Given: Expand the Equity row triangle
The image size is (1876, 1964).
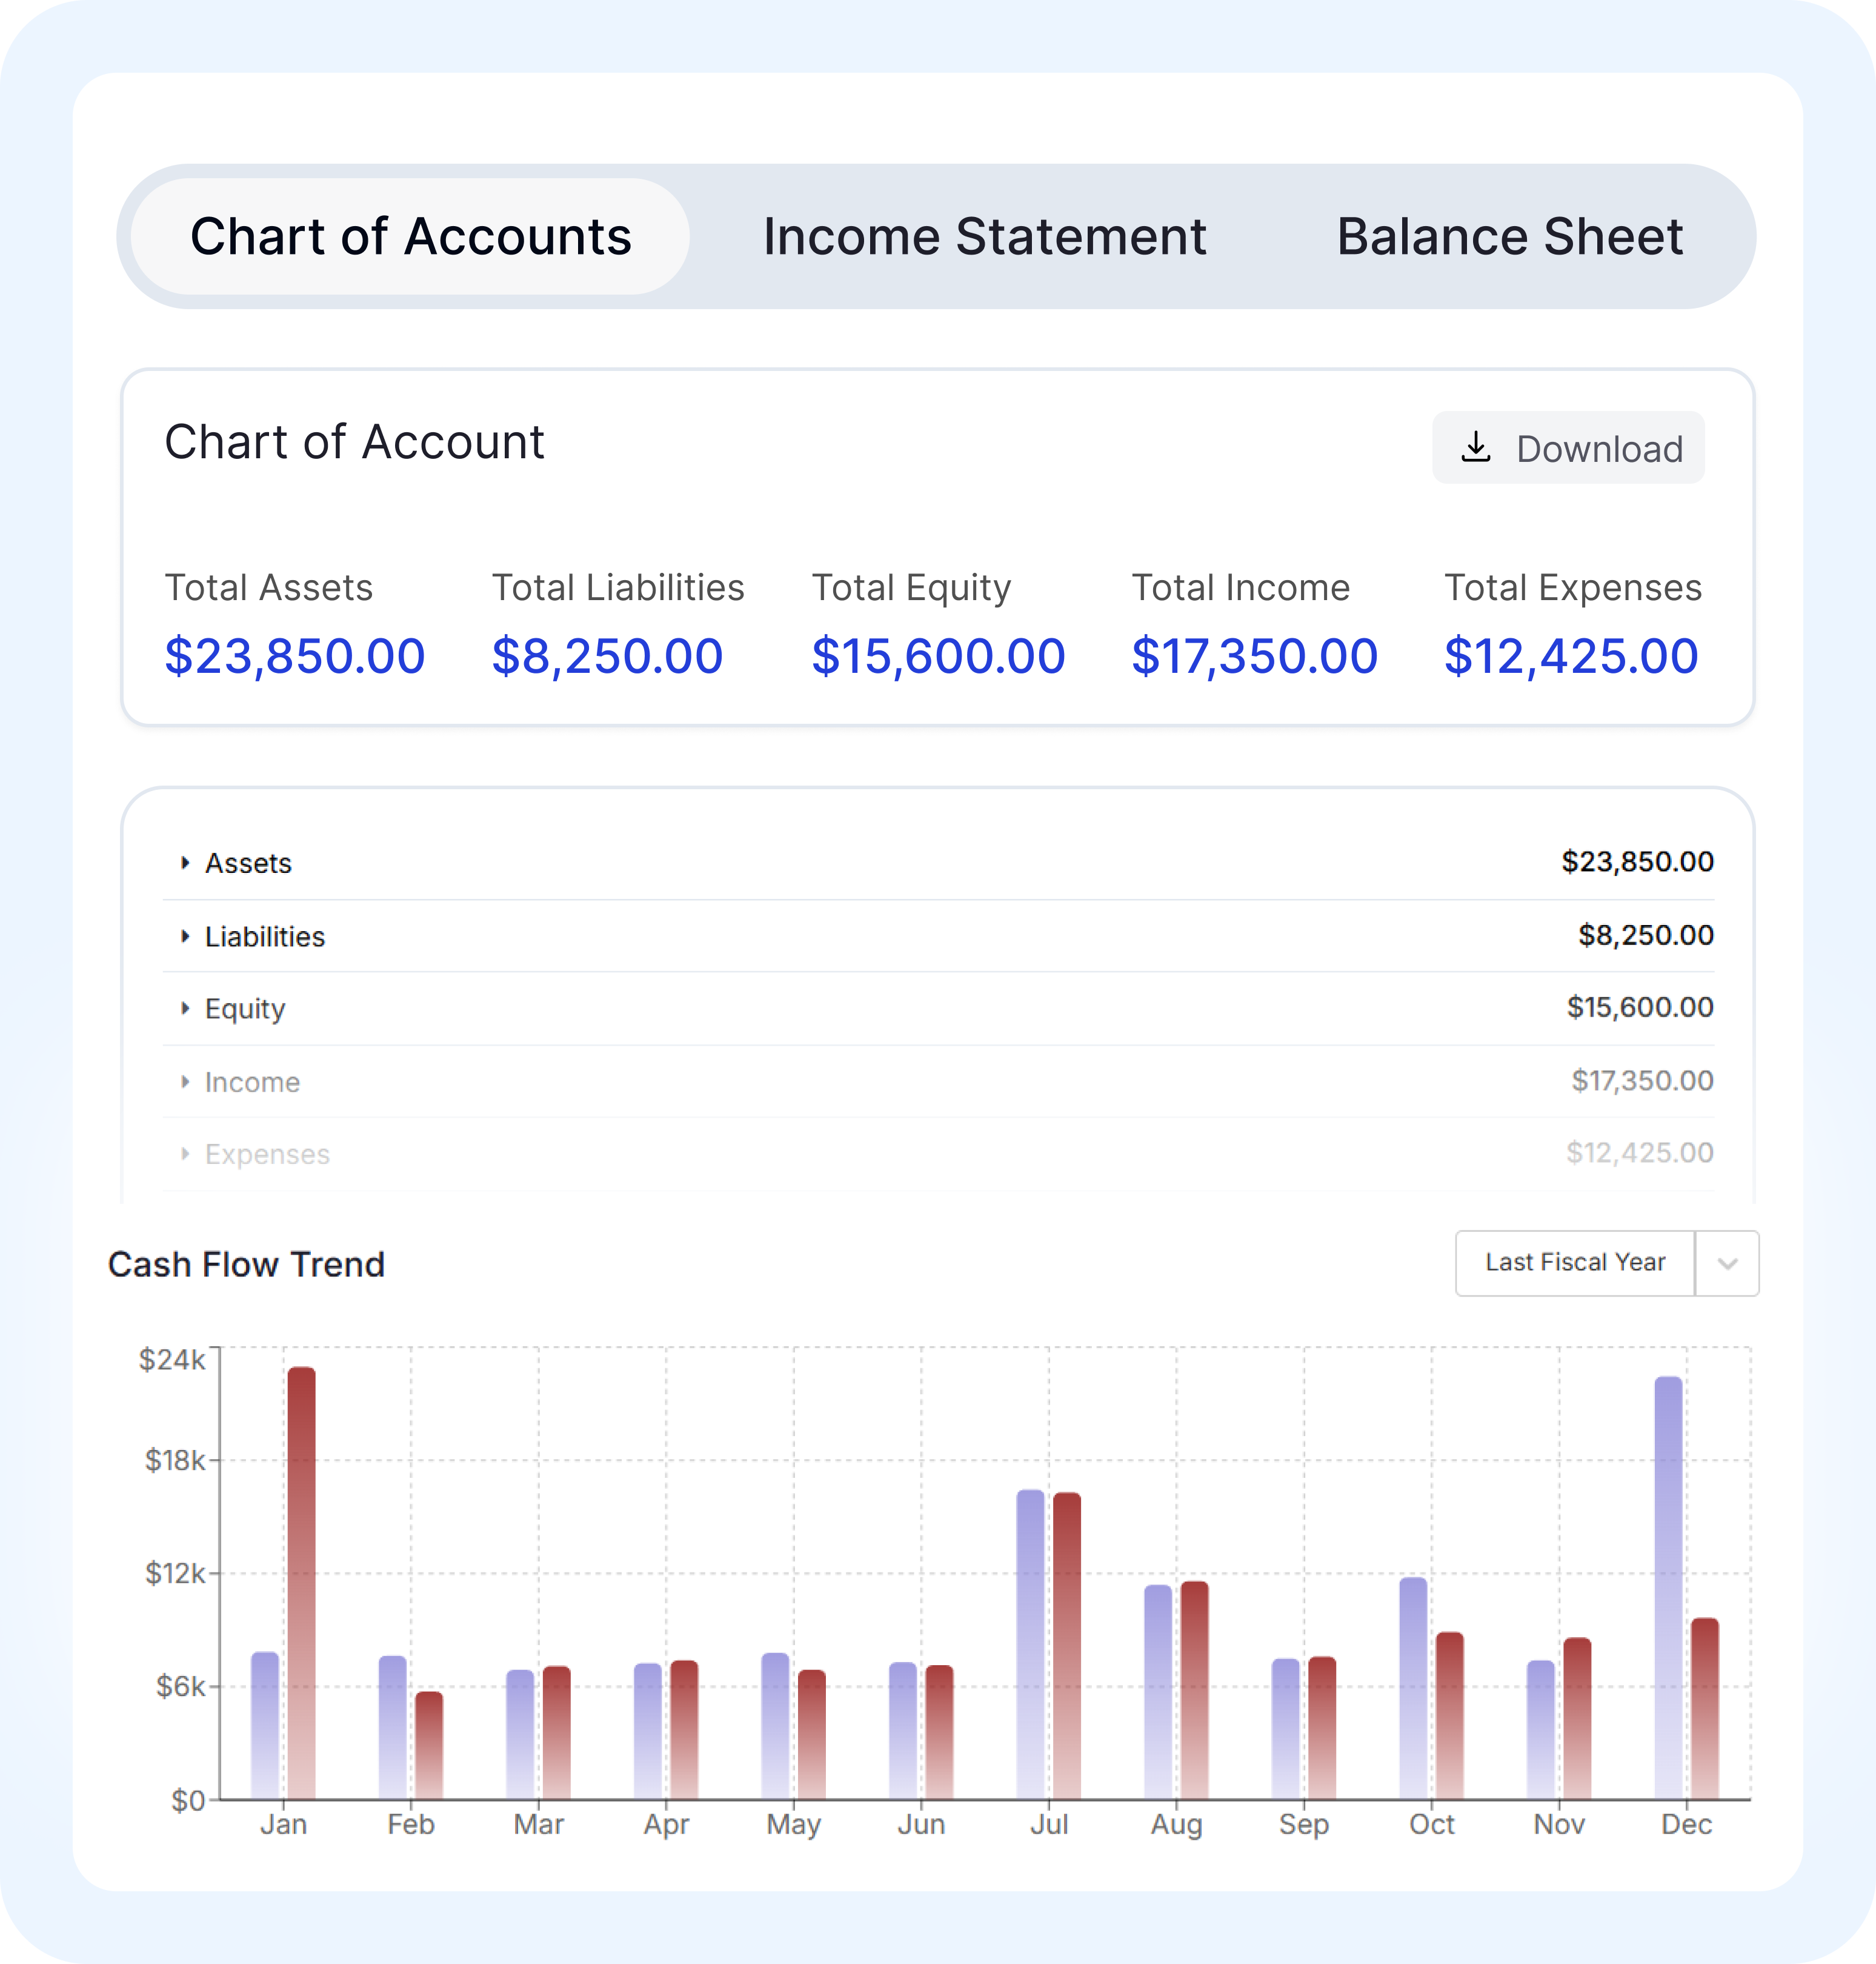Looking at the screenshot, I should pyautogui.click(x=185, y=1009).
